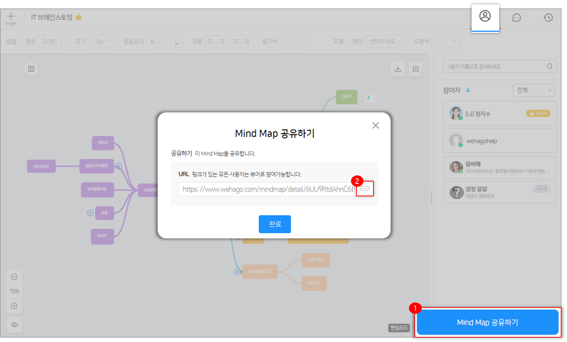Open the chat comments icon

point(516,18)
